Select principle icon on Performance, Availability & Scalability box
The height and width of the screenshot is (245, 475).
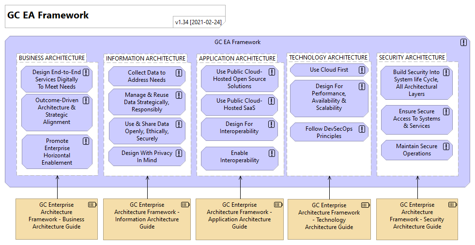[362, 87]
